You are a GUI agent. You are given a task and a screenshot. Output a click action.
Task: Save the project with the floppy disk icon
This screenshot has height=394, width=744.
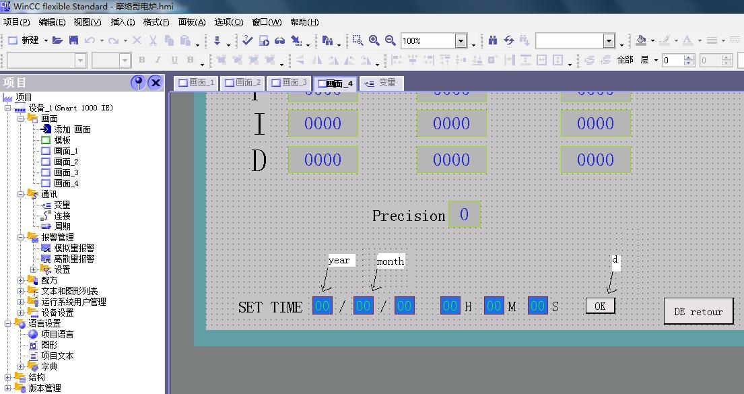(73, 40)
